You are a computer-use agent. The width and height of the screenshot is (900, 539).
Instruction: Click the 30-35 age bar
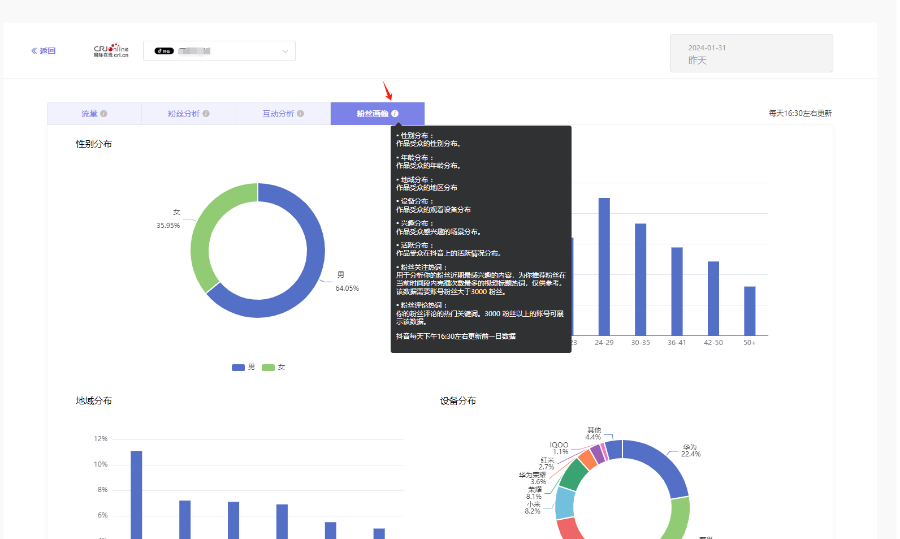(641, 279)
